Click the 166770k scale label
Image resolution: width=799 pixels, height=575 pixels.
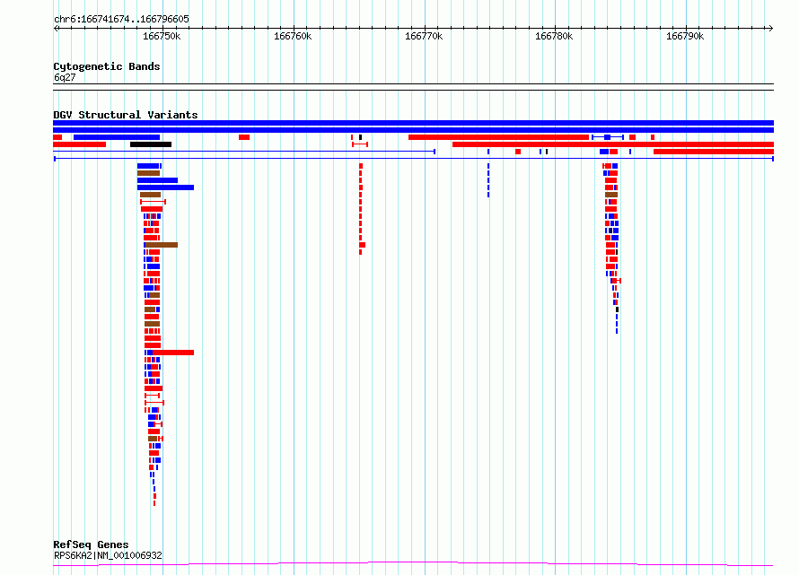[424, 36]
